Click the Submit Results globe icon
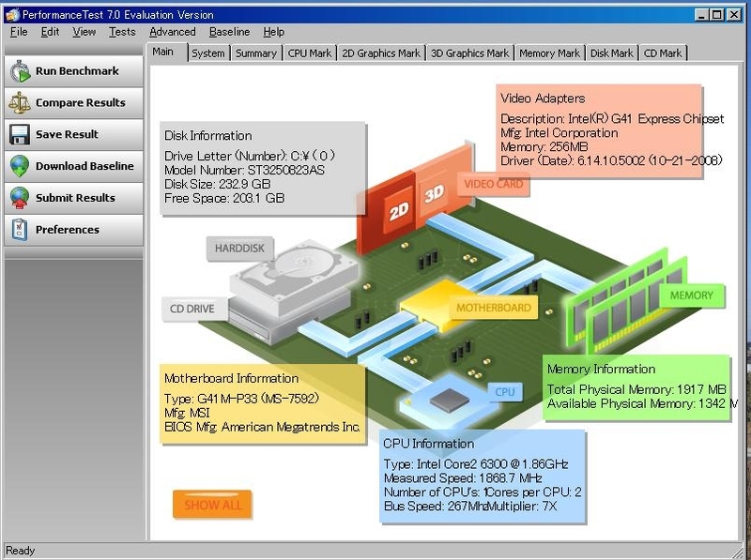The height and width of the screenshot is (560, 751). (20, 198)
